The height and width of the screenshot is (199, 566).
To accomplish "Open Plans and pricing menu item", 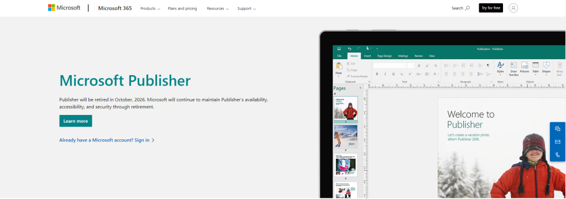I will pos(182,8).
